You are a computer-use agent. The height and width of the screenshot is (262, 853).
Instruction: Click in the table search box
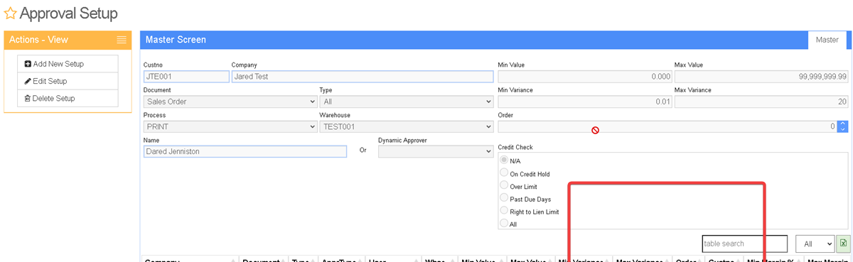[x=745, y=244]
